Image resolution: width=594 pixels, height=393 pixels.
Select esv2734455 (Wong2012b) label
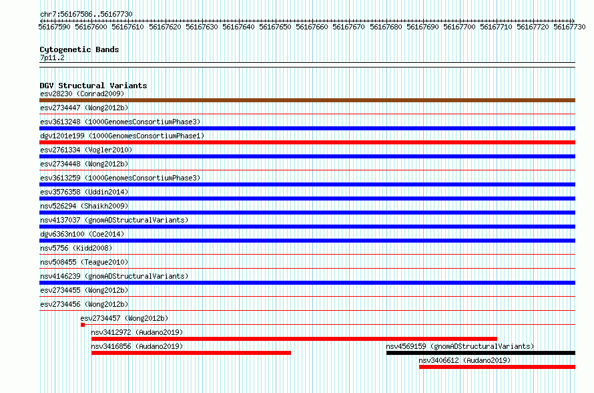click(84, 290)
